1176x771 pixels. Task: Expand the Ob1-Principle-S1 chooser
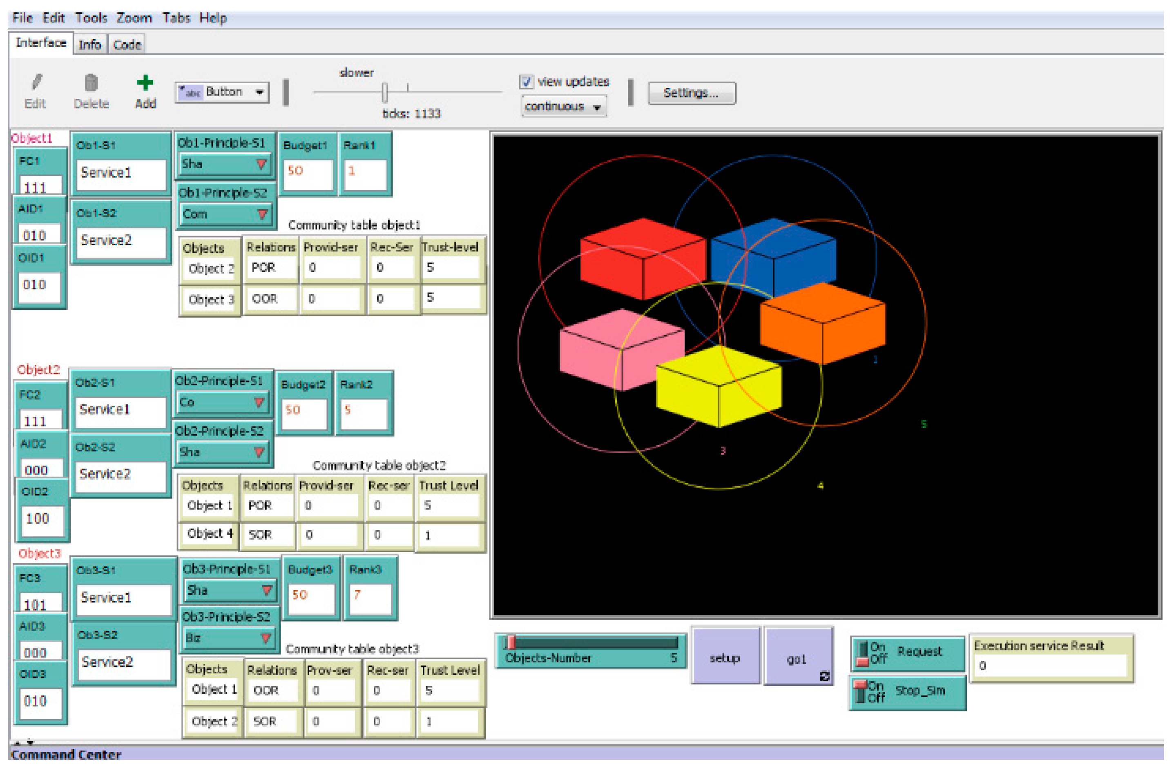(x=226, y=165)
